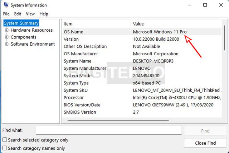The width and height of the screenshot is (229, 153).
Task: Select the Software Environment tree item
Action: [33, 44]
